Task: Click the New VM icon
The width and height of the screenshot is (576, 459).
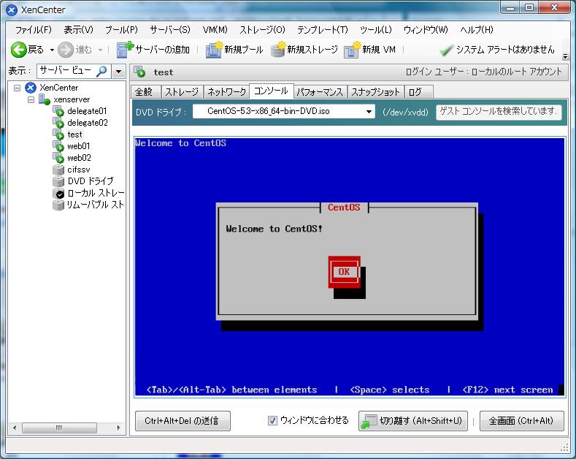Action: [353, 50]
